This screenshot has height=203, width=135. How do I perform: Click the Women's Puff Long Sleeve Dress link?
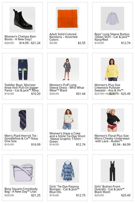67,88
